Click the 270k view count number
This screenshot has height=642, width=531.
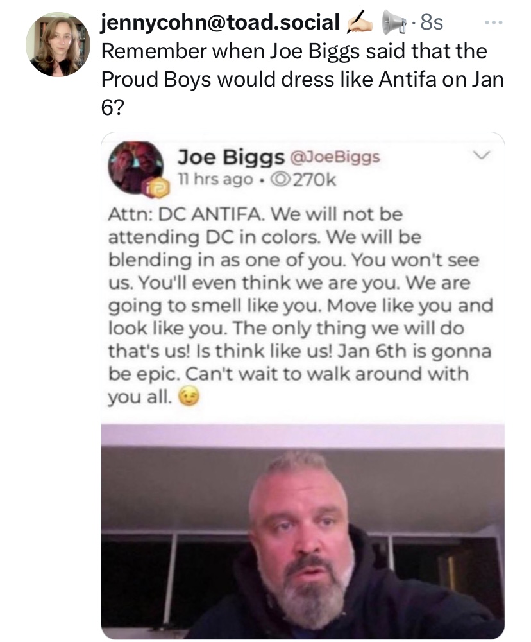(x=314, y=180)
